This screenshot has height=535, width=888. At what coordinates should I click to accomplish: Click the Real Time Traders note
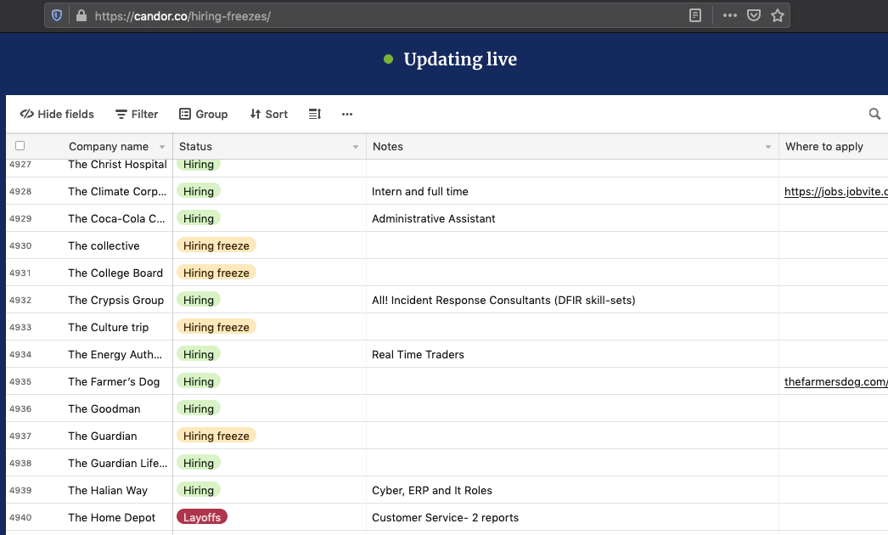(418, 355)
